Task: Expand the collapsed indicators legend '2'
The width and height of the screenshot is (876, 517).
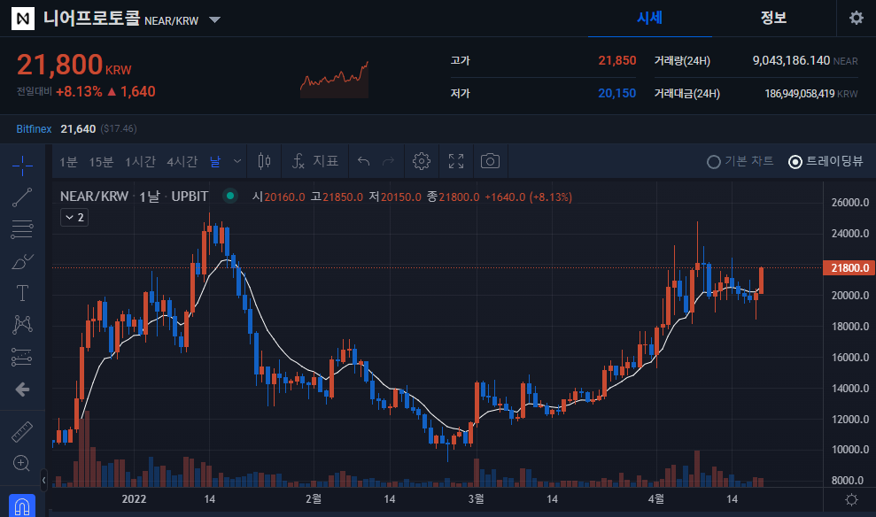Action: pos(74,217)
